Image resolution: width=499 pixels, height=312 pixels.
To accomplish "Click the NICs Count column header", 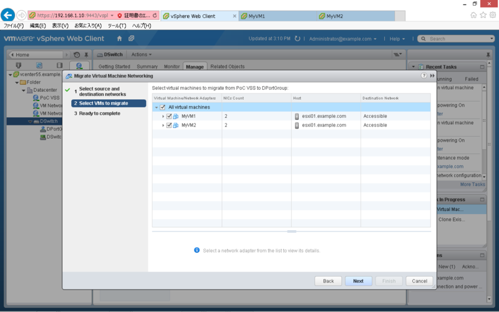I will click(x=256, y=98).
